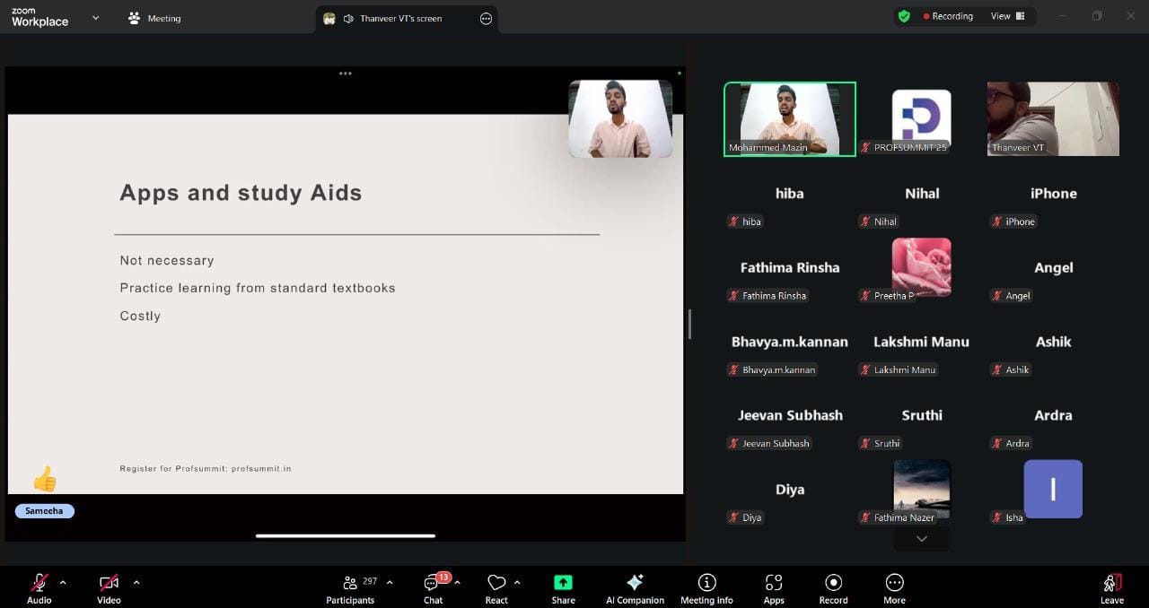
Task: Expand the audio options arrow
Action: click(x=63, y=582)
